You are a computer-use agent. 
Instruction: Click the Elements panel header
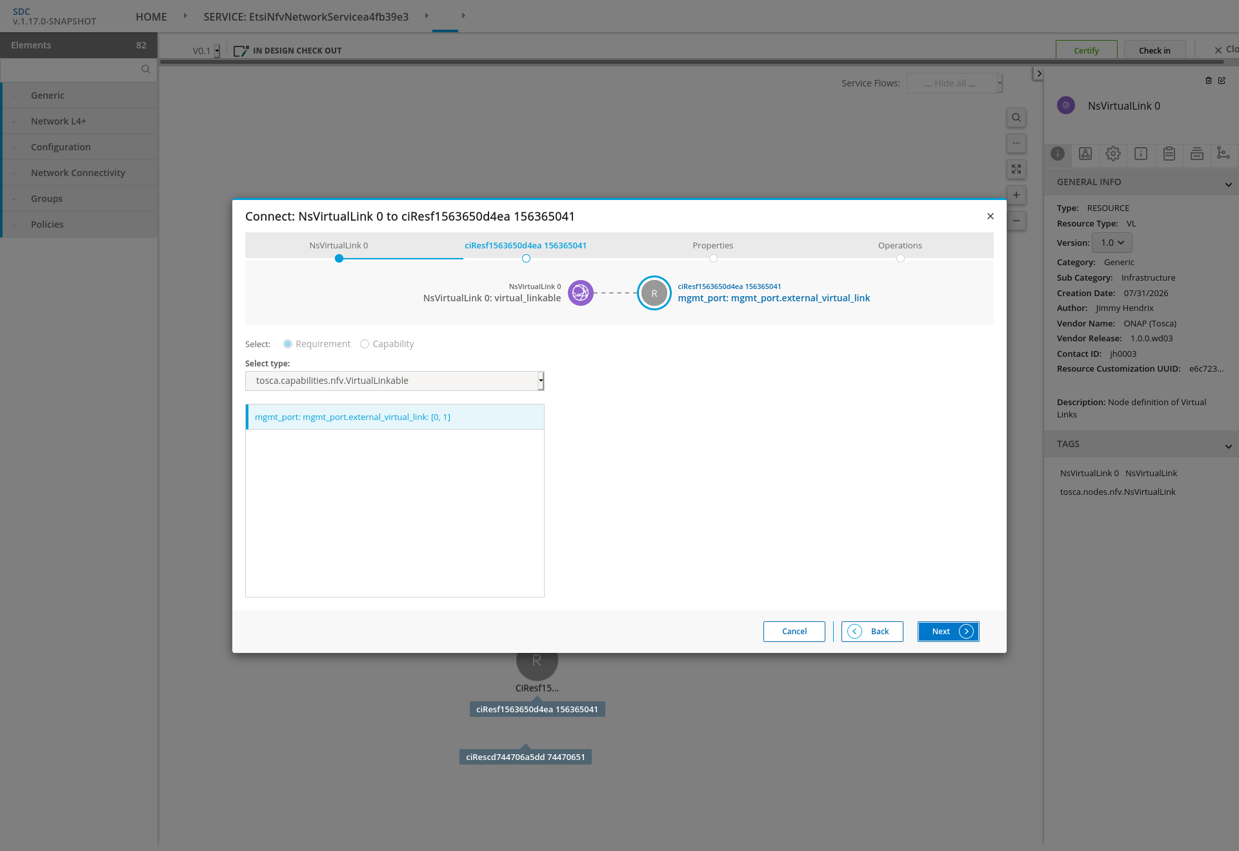pos(79,45)
